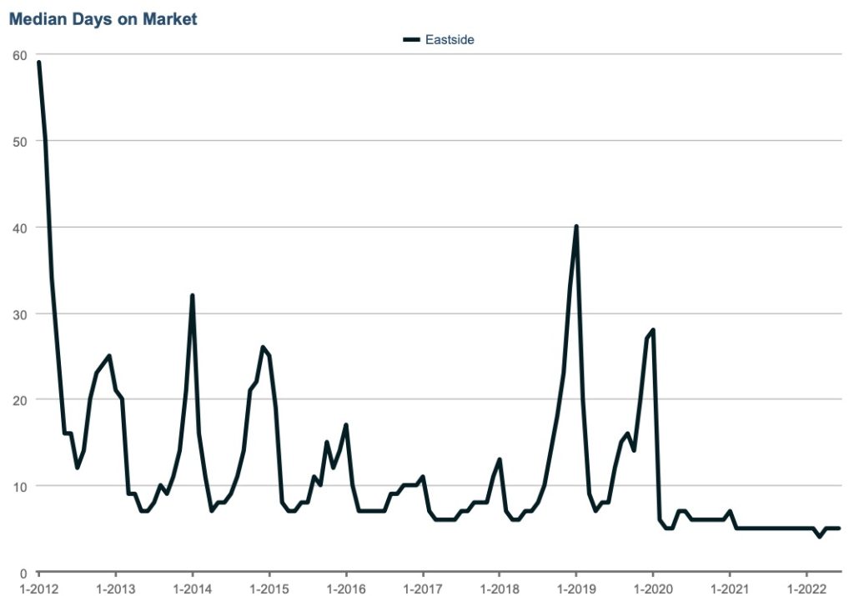This screenshot has width=854, height=596.
Task: Toggle the Eastside series legend label
Action: pos(450,39)
